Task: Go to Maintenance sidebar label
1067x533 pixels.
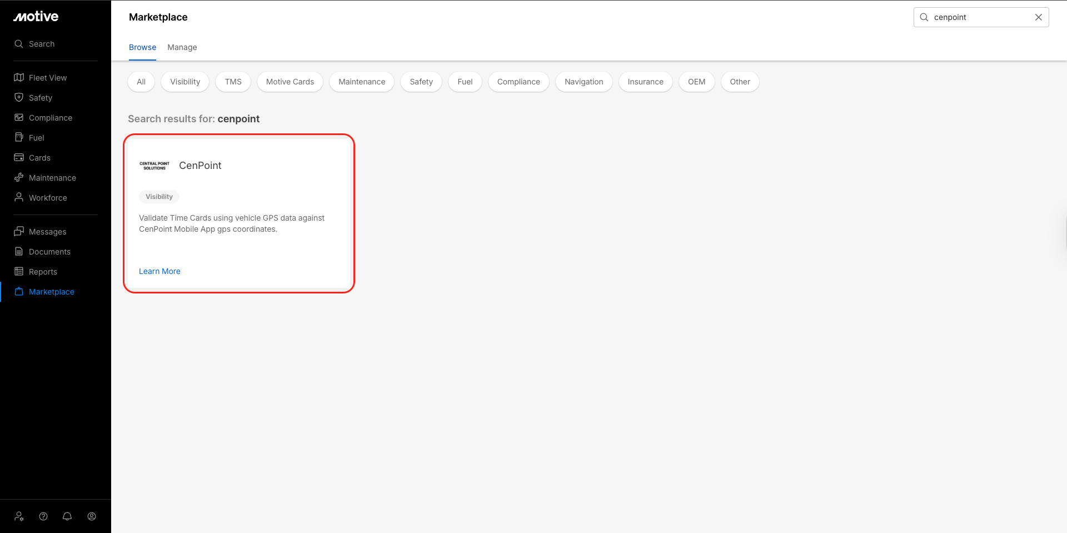Action: (52, 178)
